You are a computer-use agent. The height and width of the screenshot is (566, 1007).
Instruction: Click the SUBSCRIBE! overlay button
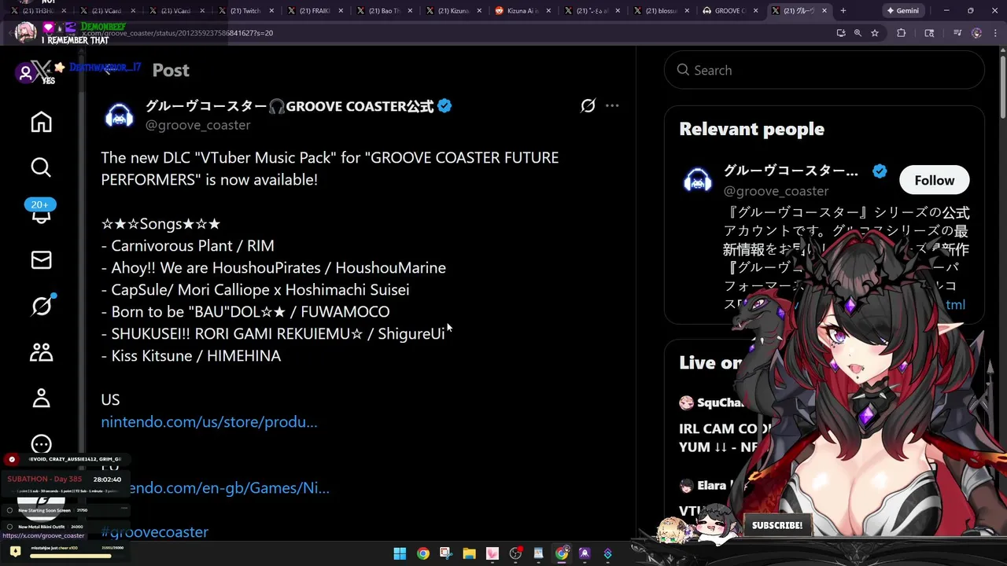tap(776, 525)
